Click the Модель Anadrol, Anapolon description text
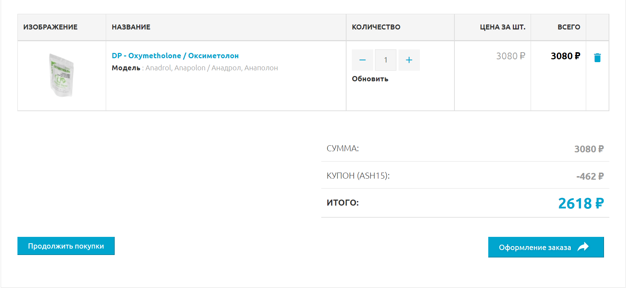 point(195,68)
